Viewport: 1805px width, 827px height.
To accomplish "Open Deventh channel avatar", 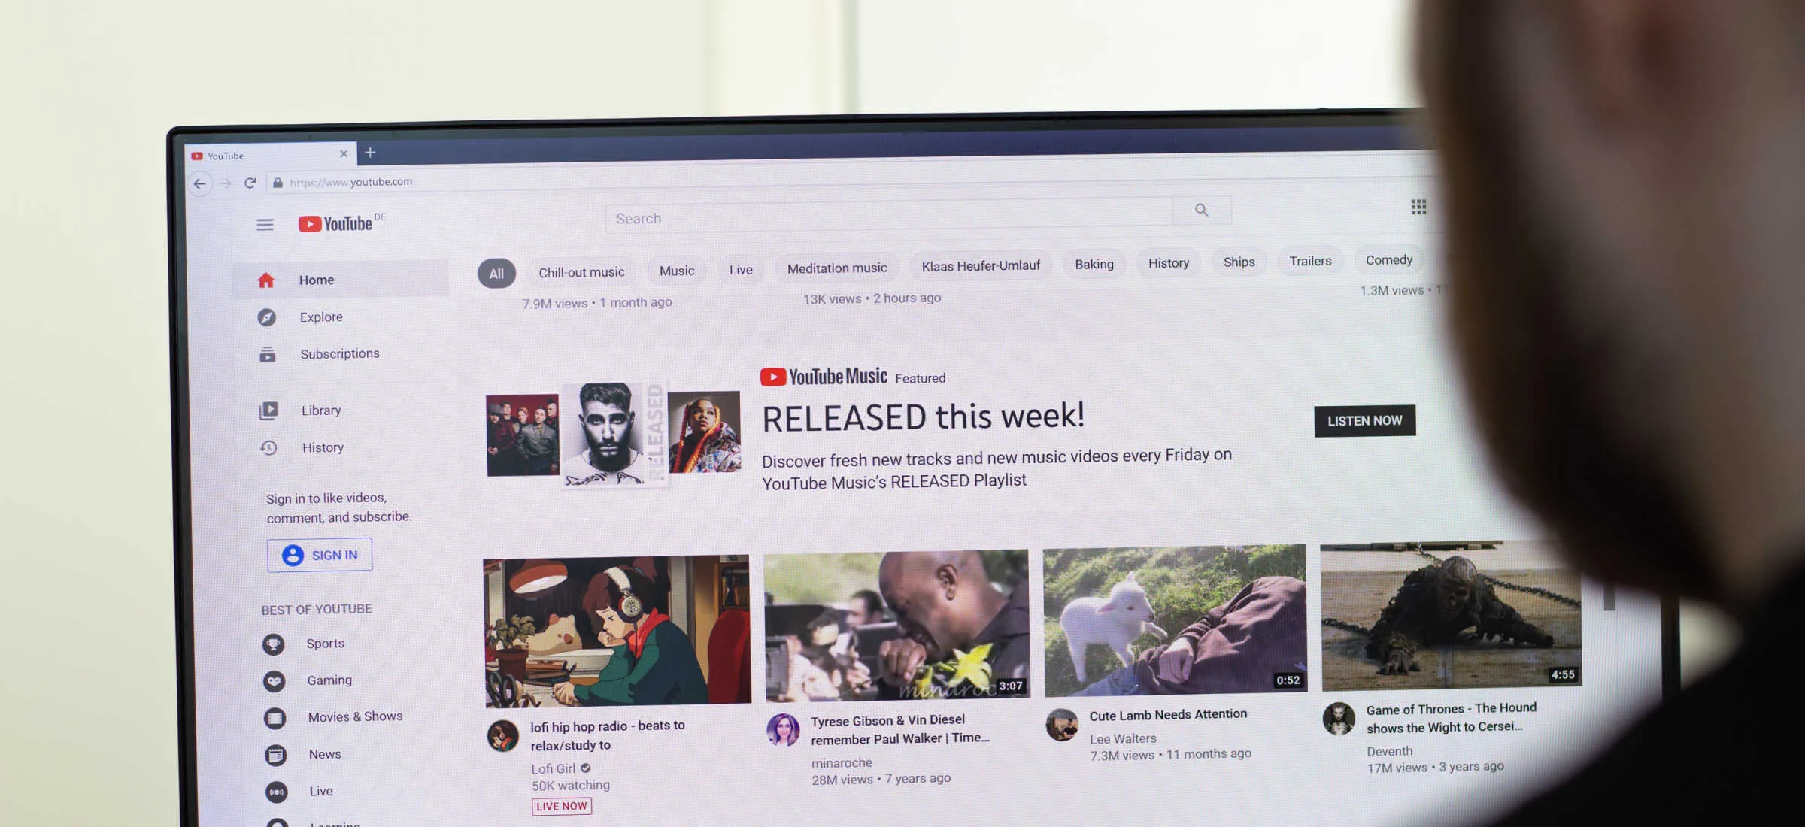I will coord(1339,719).
